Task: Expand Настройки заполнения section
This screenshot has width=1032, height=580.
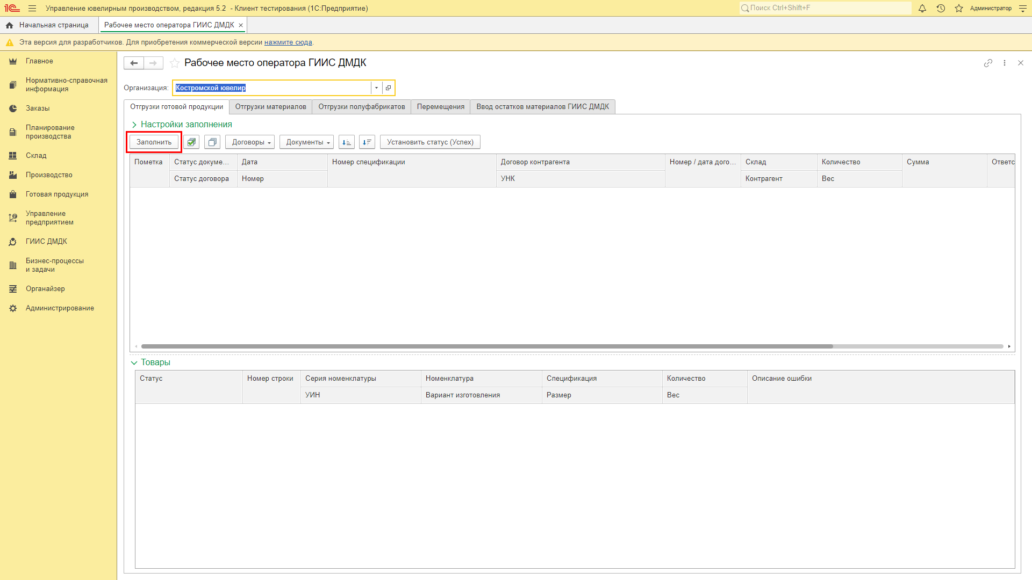Action: (181, 125)
